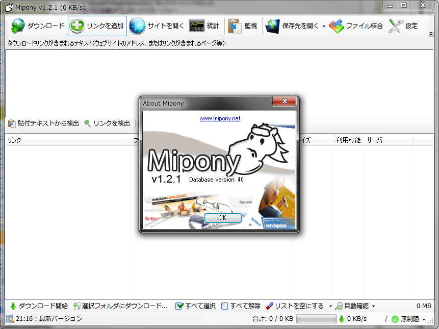The width and height of the screenshot is (439, 329).
Task: Click the Database version: 40 text
Action: [x=216, y=180]
